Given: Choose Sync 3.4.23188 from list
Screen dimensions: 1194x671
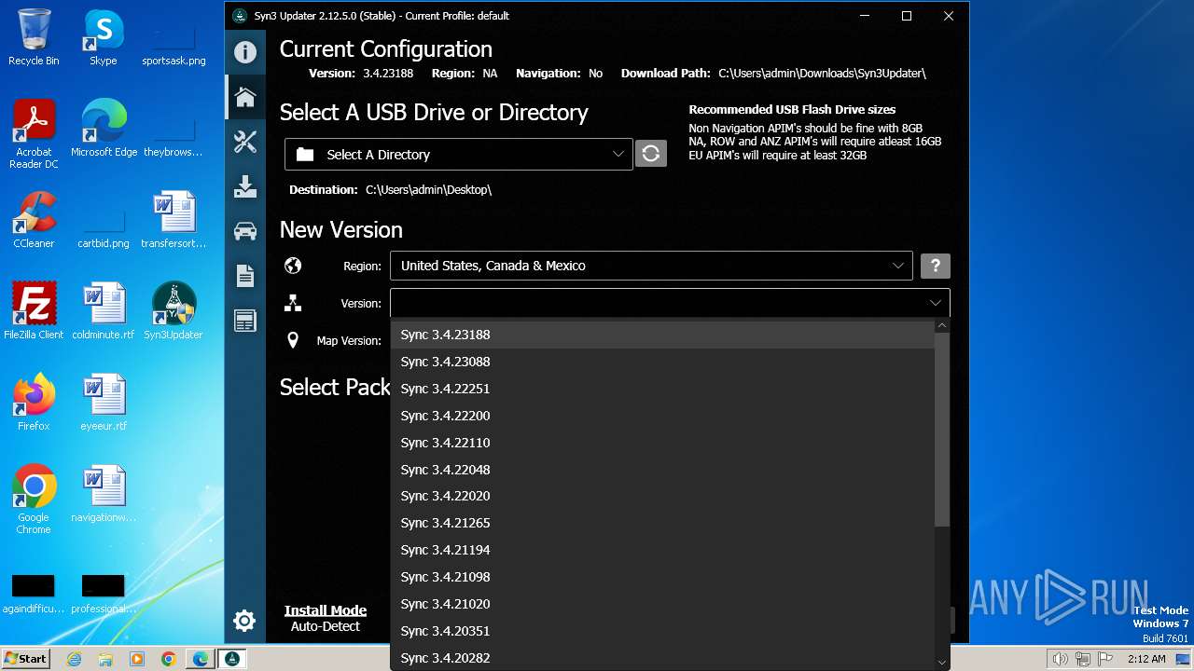Looking at the screenshot, I should (662, 335).
